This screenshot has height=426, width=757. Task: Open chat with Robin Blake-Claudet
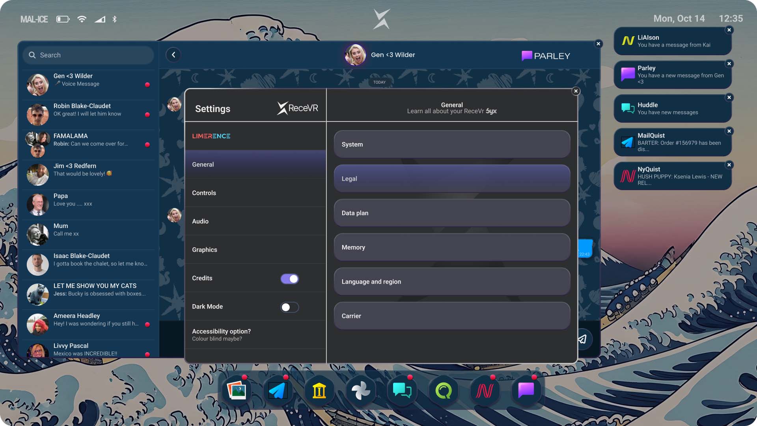(88, 115)
